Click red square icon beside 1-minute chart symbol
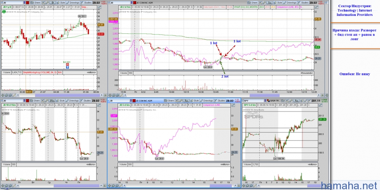The width and height of the screenshot is (380, 190). (x=135, y=2)
